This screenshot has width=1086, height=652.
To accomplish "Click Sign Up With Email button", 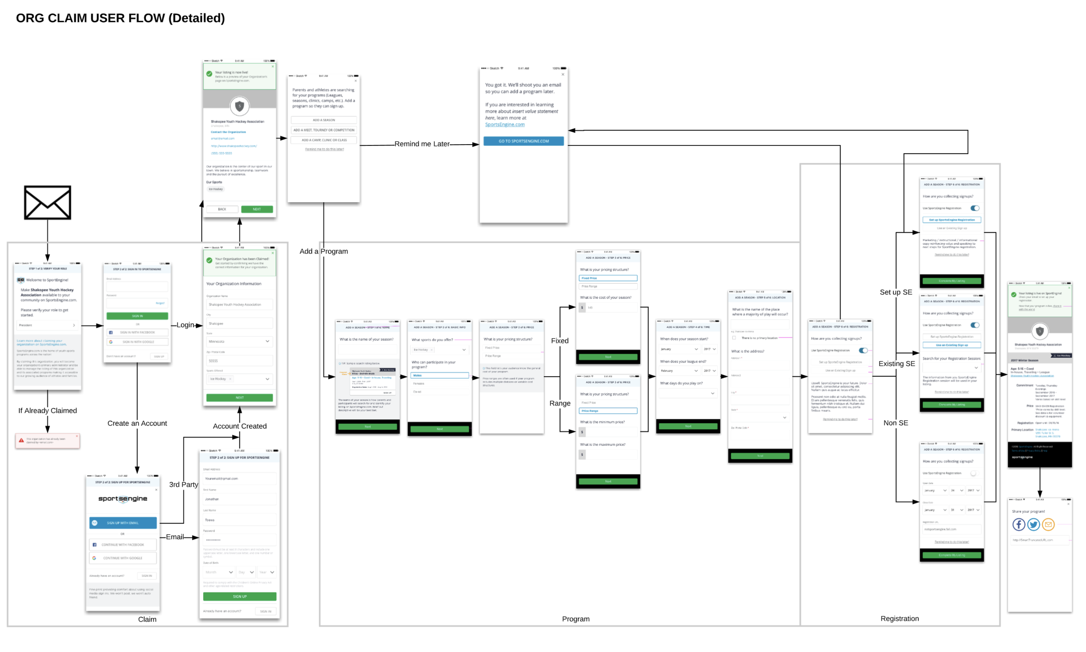I will click(123, 523).
